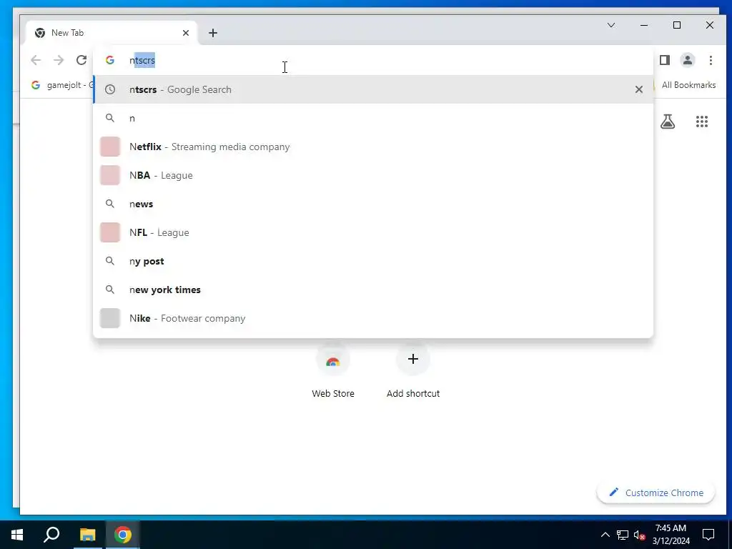Viewport: 732px width, 549px height.
Task: Click the clock history icon beside ntscrs
Action: pos(110,89)
